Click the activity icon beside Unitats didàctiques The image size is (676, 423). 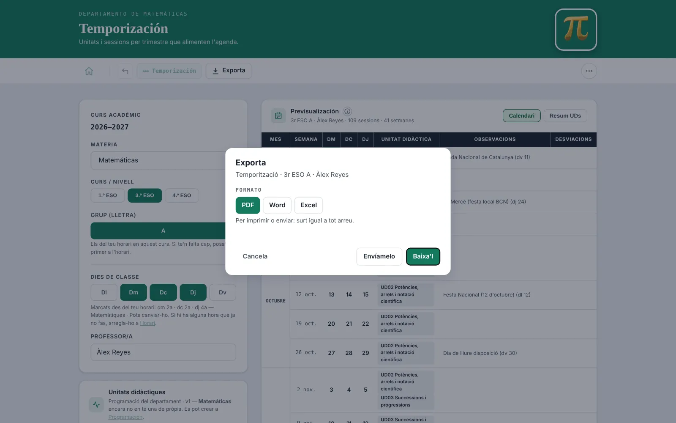click(x=96, y=404)
